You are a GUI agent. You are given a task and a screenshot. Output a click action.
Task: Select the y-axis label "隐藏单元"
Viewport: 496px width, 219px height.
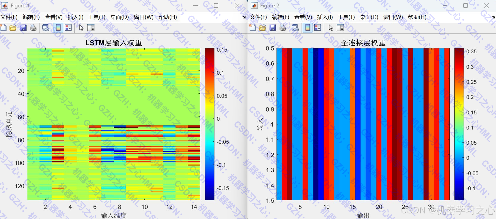click(9, 124)
